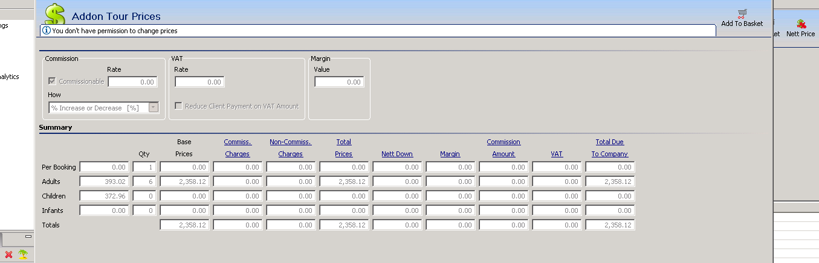Toggle Reduce Client Payment on VAT Amount checkbox
819x263 pixels.
tap(179, 106)
